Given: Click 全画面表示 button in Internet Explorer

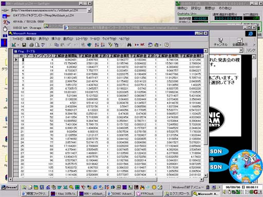Looking at the screenshot, I should [240, 42].
